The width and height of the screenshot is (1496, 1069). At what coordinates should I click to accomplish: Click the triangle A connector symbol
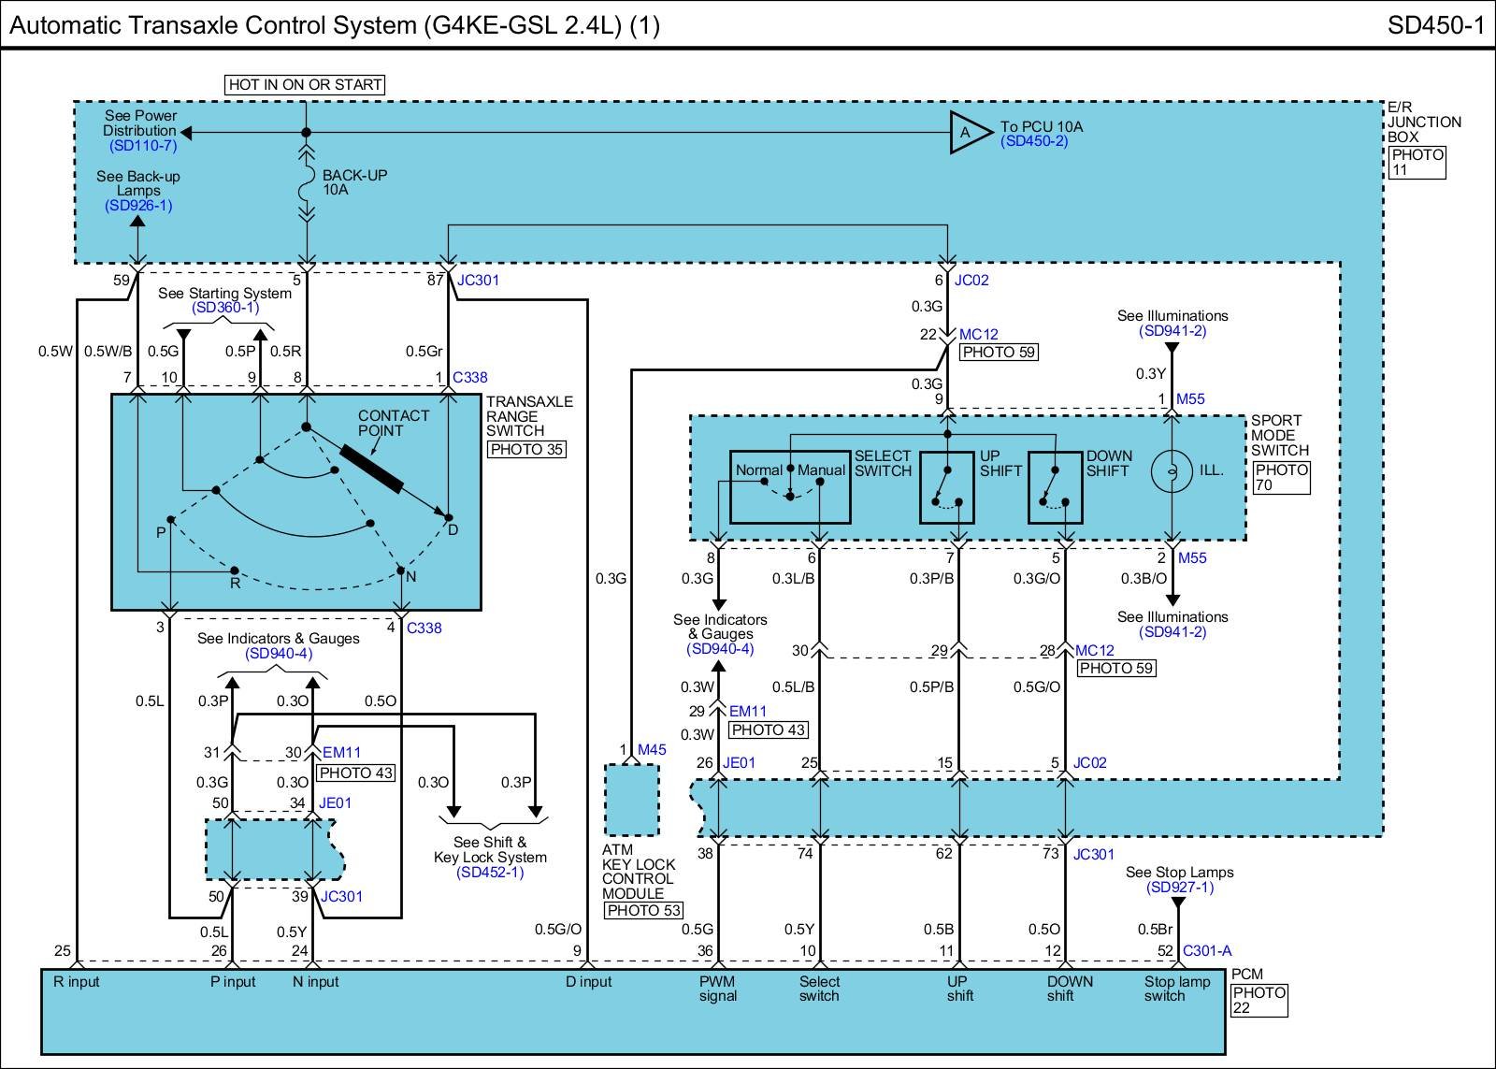tap(969, 133)
